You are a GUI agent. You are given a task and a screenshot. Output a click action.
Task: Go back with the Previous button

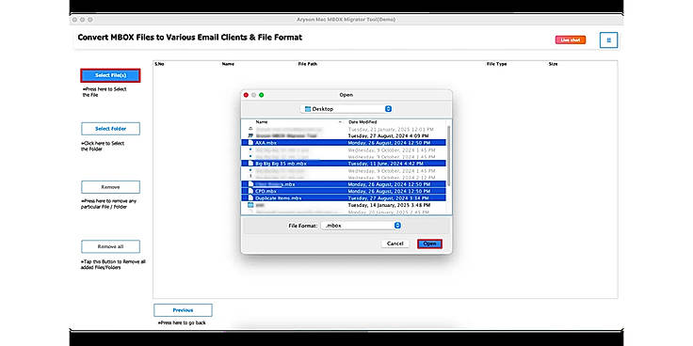(x=183, y=310)
